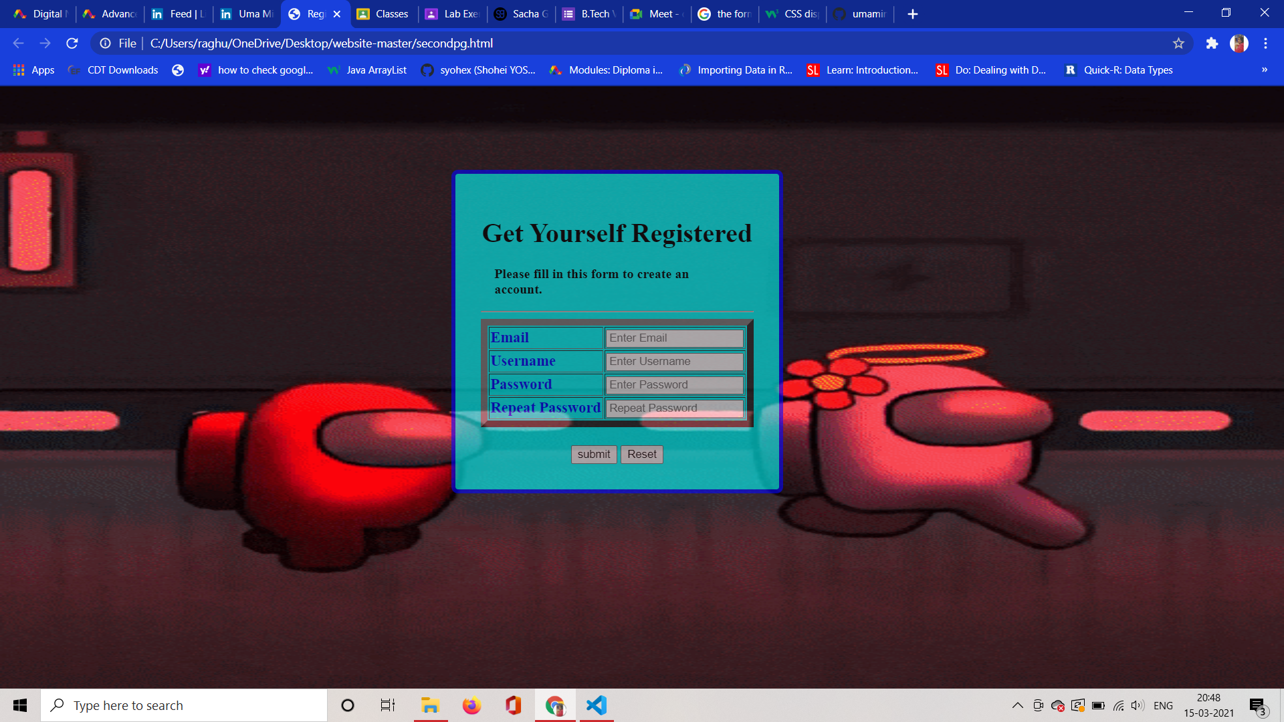Open File Explorer from the taskbar
The image size is (1284, 722).
pyautogui.click(x=430, y=705)
